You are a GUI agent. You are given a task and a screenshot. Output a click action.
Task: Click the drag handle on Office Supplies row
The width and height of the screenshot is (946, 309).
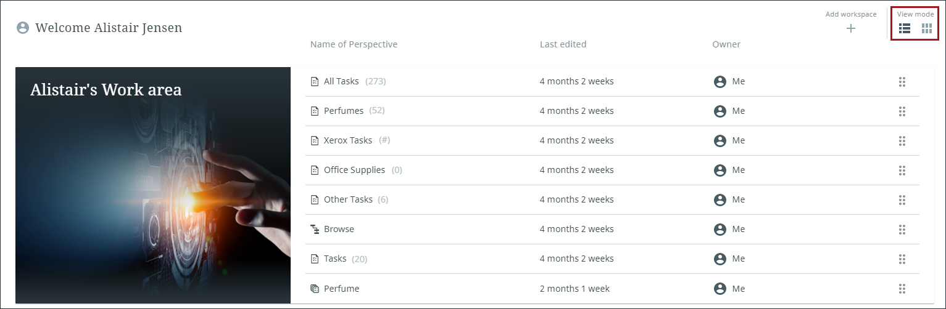pos(902,171)
